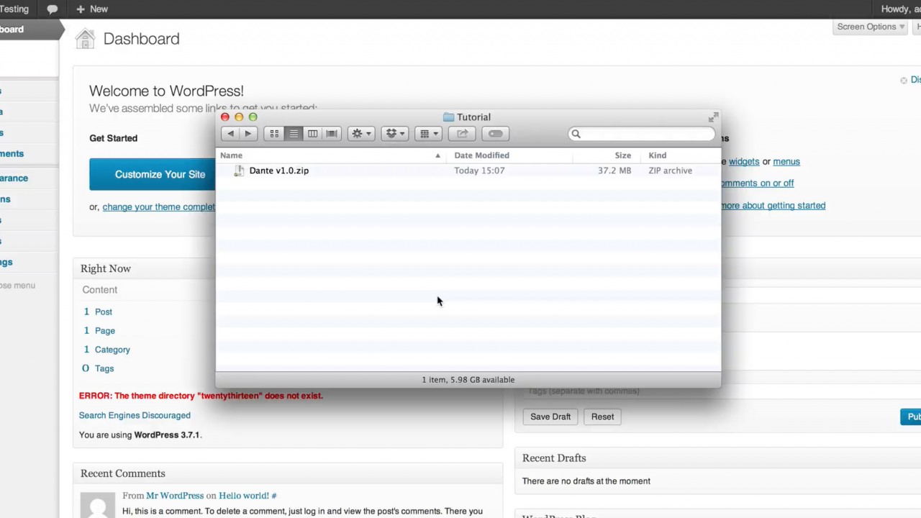This screenshot has width=921, height=518.
Task: Click the WordPress Dashboard home icon
Action: click(x=86, y=39)
